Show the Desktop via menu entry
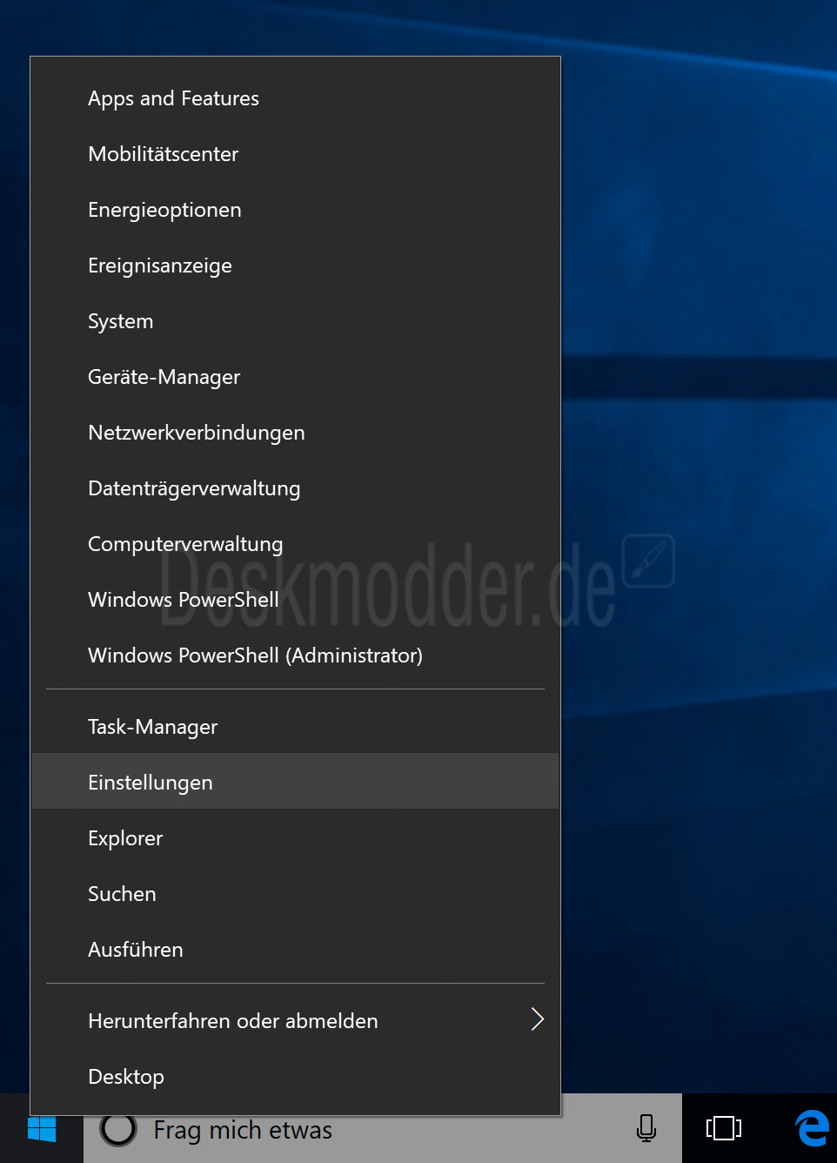837x1163 pixels. [296, 1077]
